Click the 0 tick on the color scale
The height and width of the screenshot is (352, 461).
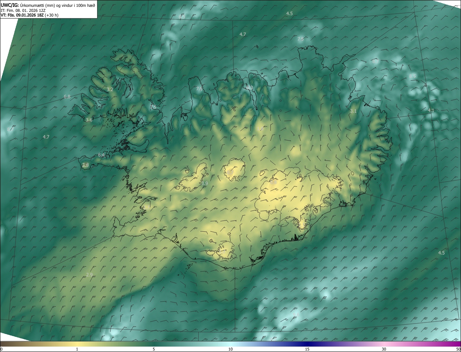tap(1, 349)
